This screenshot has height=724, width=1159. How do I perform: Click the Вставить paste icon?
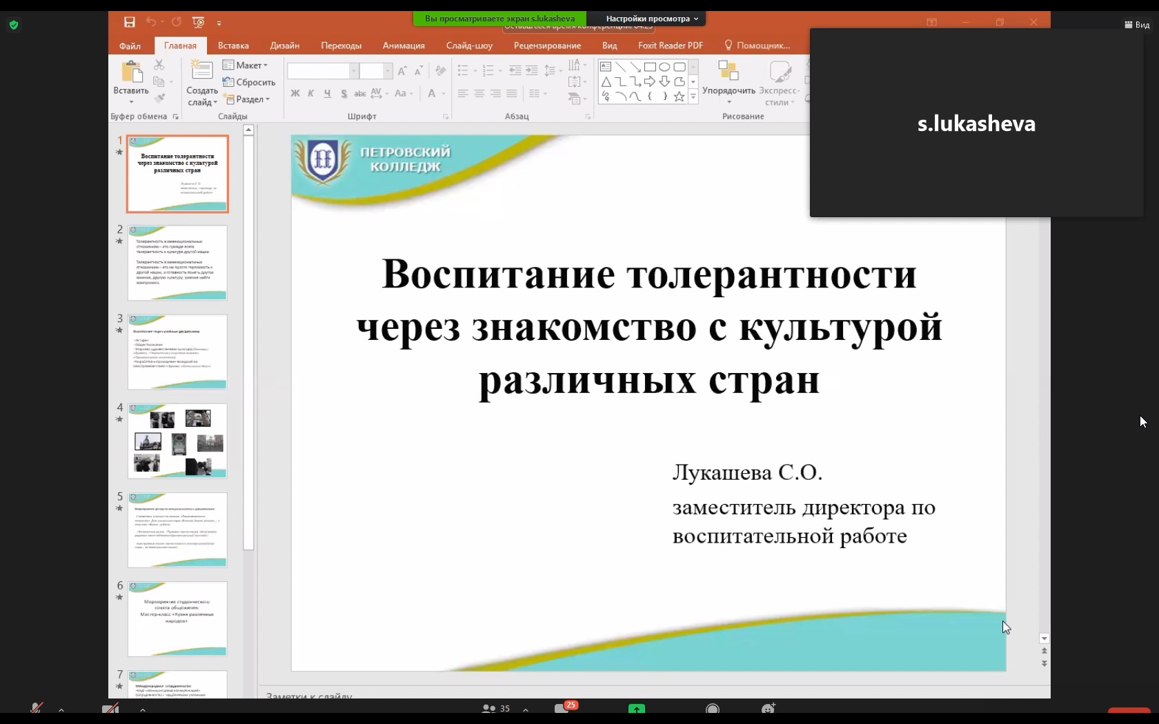(x=131, y=72)
